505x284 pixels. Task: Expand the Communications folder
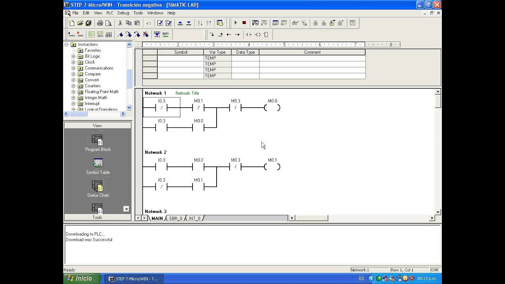(x=73, y=68)
